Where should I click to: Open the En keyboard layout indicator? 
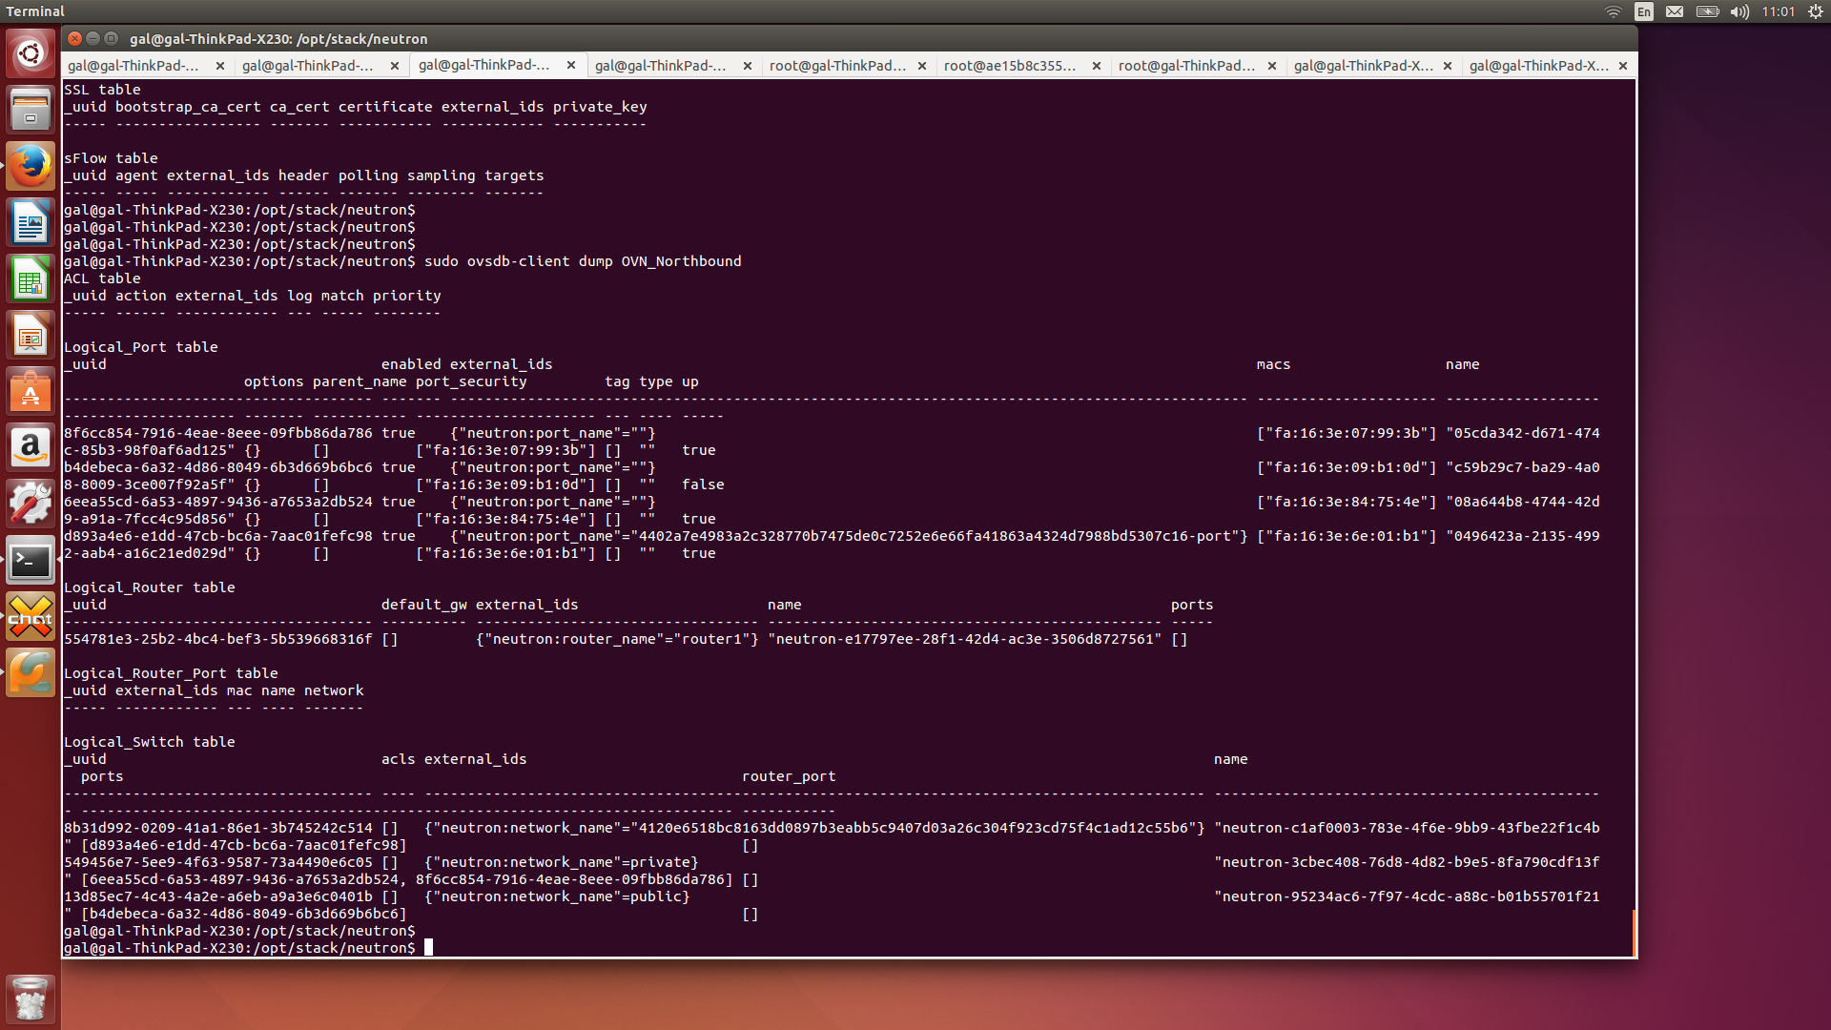coord(1644,11)
